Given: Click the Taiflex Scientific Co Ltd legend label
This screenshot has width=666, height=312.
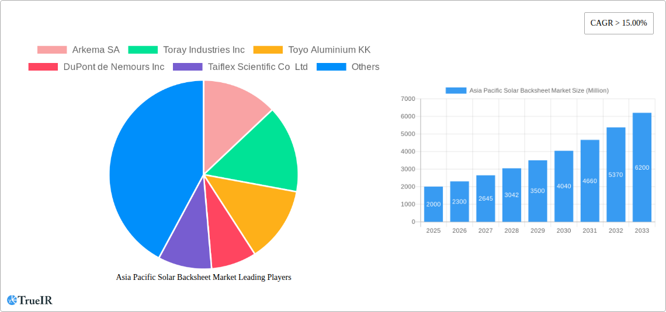Looking at the screenshot, I should coord(258,67).
